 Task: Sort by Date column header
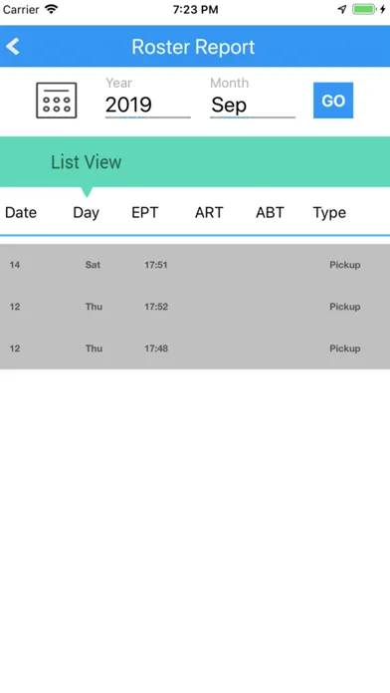click(21, 213)
